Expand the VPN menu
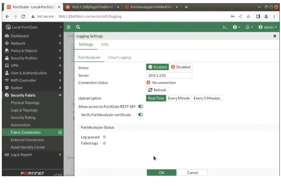 (32, 66)
